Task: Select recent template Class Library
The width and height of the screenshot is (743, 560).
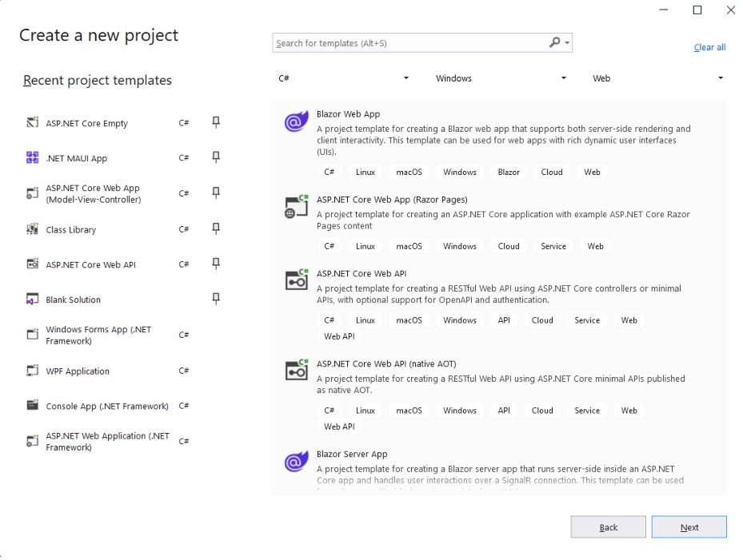Action: pos(71,229)
